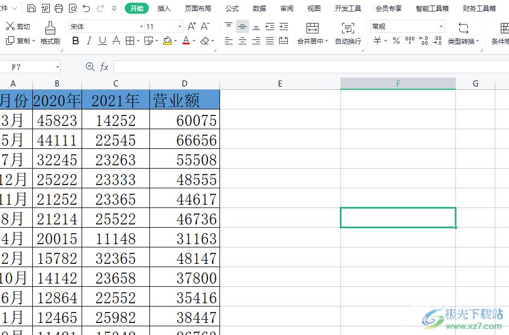This screenshot has height=335, width=509.
Task: Click the Decrease decimal places icon
Action: [437, 41]
